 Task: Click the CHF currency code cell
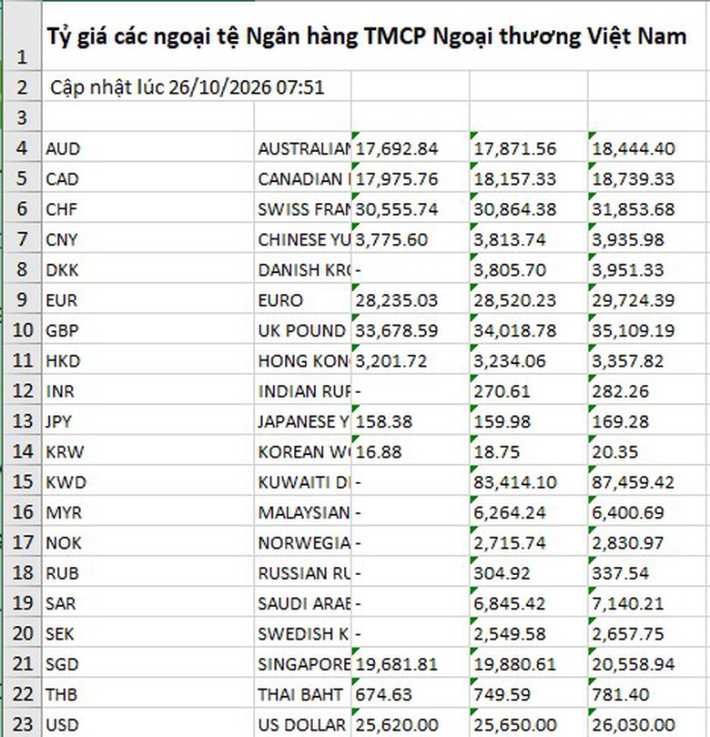point(147,207)
